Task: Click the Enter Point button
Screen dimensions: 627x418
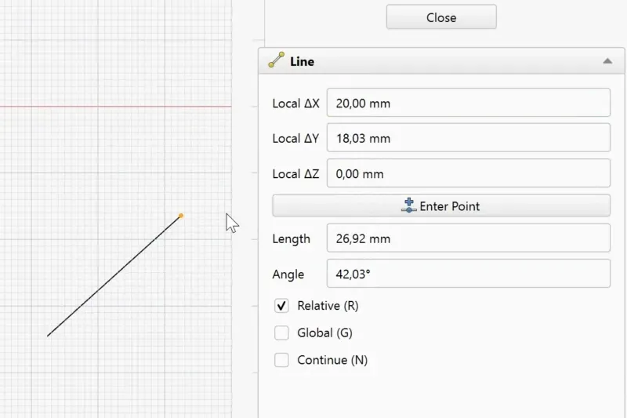Action: [441, 205]
